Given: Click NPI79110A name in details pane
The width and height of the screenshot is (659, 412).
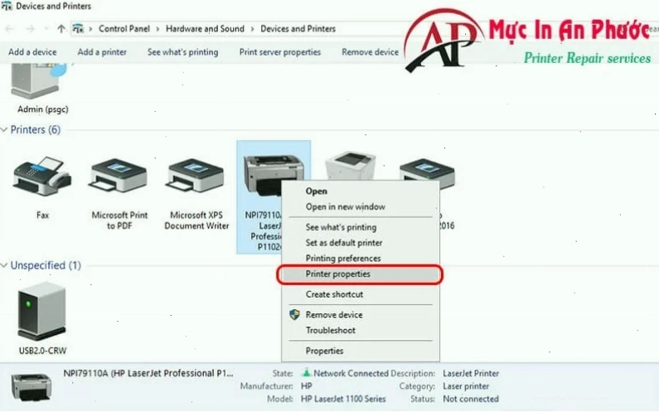Looking at the screenshot, I should pos(148,373).
